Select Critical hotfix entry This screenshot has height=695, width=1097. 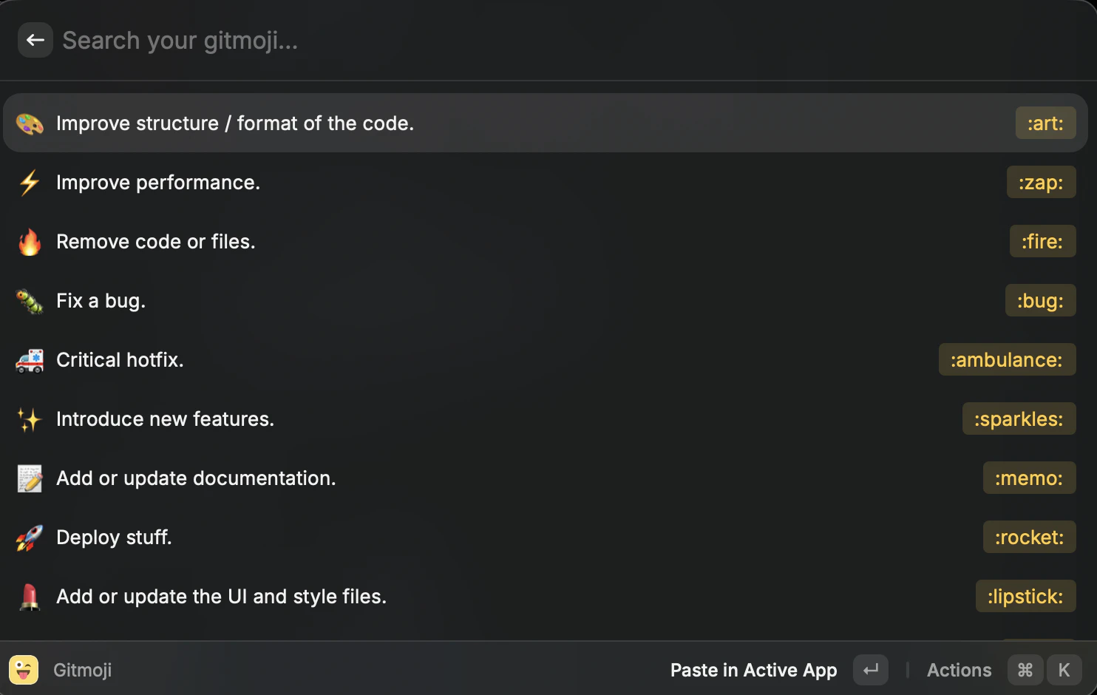(546, 359)
